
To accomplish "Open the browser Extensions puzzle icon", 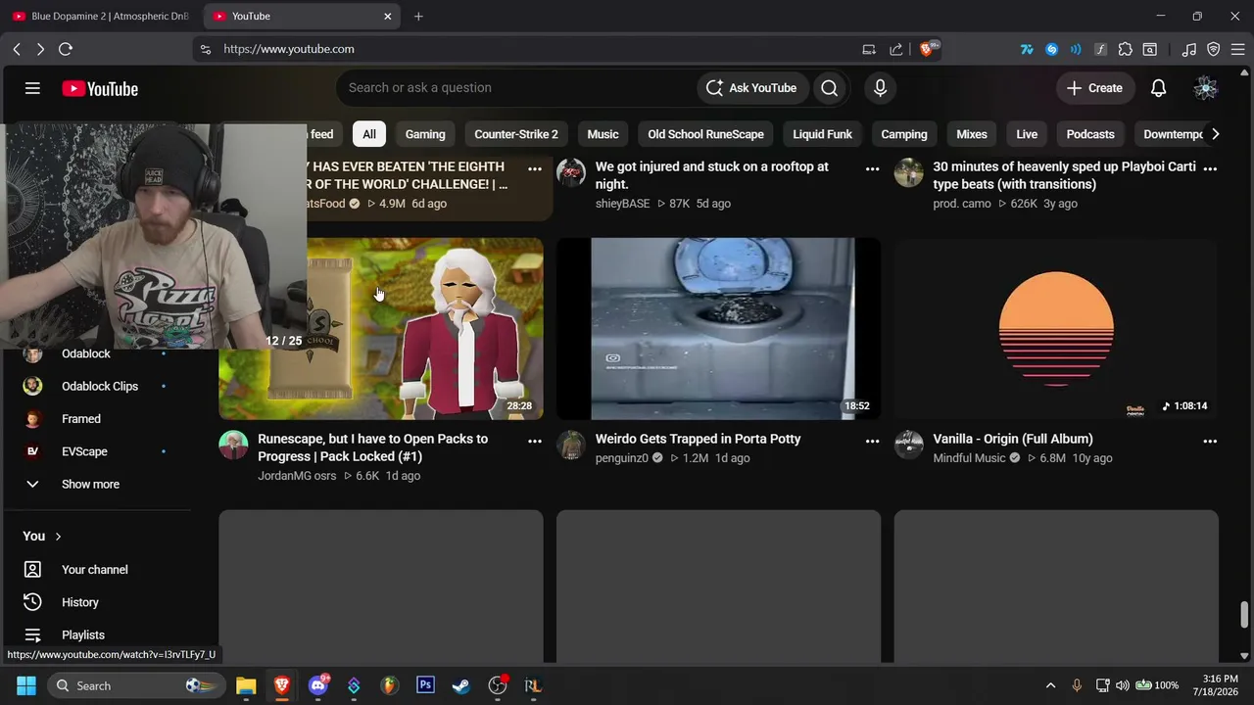I will point(1125,49).
